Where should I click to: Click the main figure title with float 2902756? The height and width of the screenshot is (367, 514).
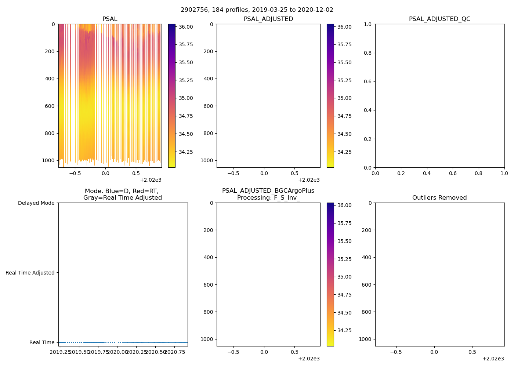tap(257, 10)
